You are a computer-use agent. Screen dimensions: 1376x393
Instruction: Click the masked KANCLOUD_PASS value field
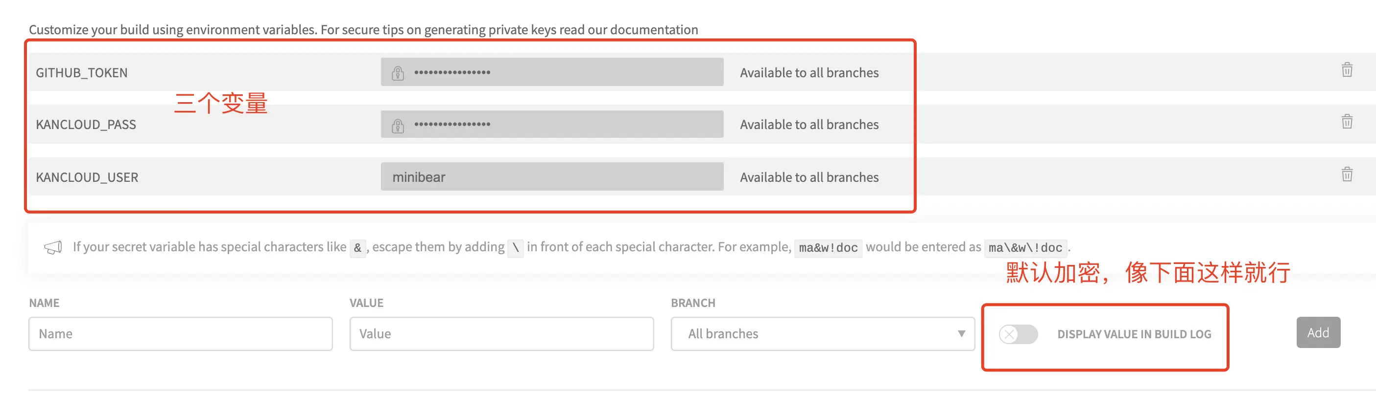[x=561, y=124]
